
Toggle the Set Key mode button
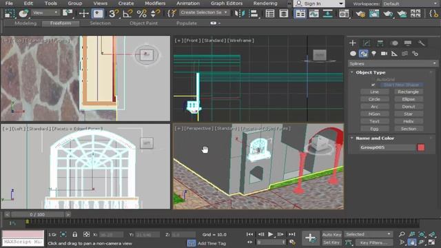(331, 242)
